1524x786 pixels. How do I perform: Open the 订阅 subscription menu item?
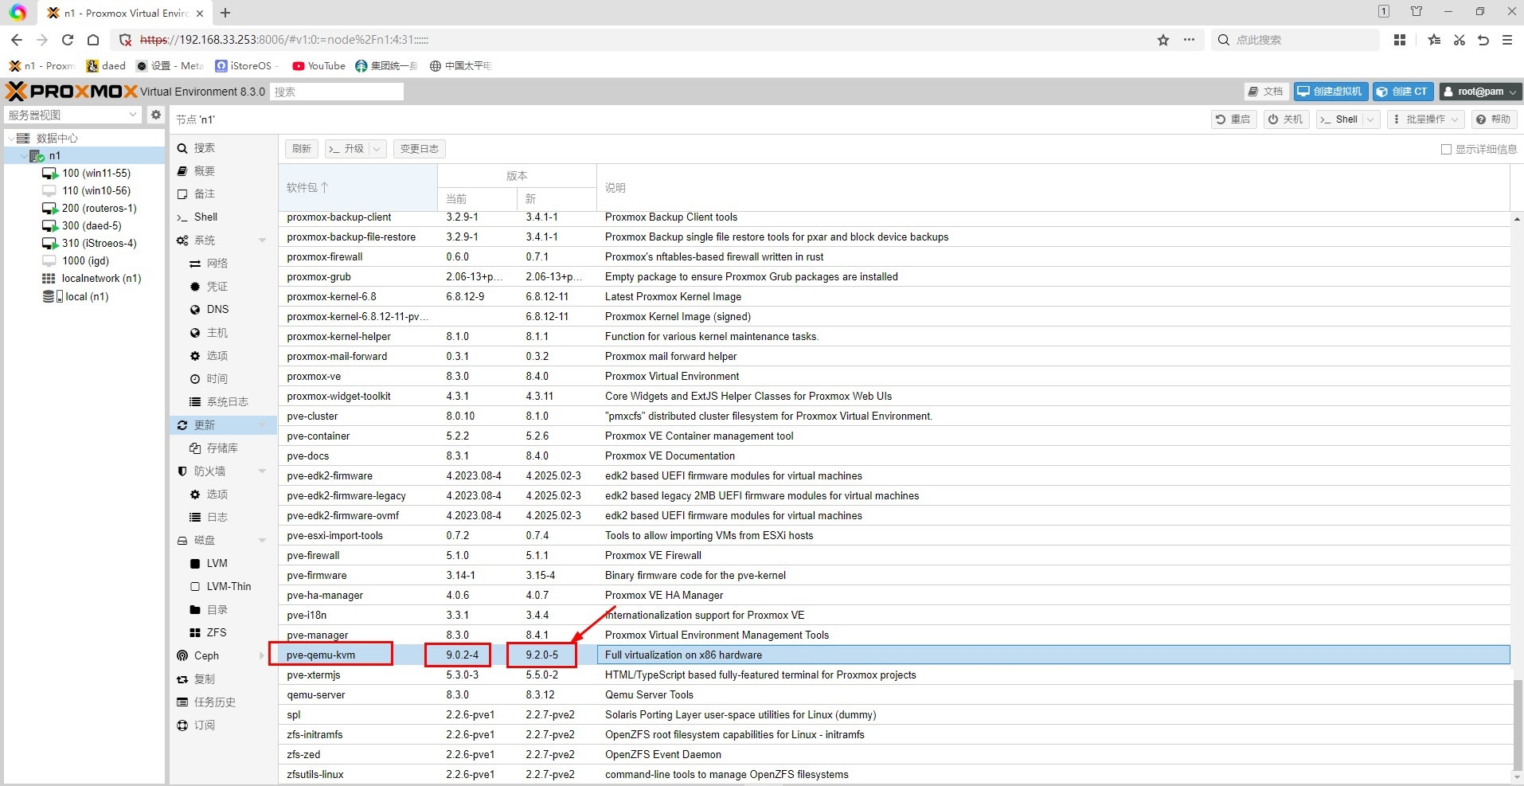204,725
